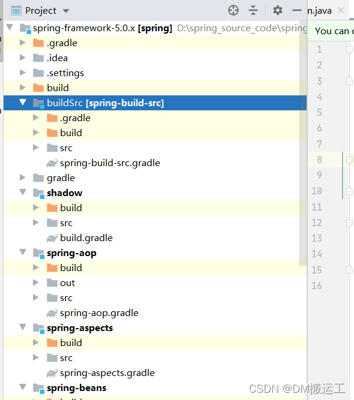
Task: Toggle code fold marker at line 12
Action: click(349, 223)
